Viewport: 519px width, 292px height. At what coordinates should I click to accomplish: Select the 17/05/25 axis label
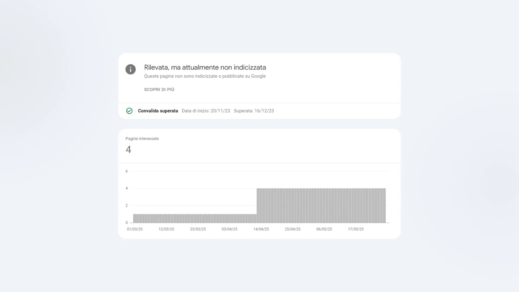coord(356,229)
